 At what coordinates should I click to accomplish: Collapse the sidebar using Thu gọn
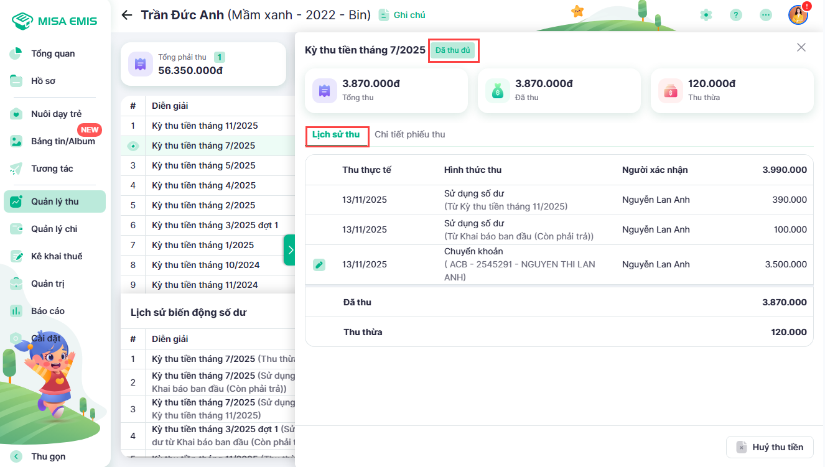click(48, 456)
